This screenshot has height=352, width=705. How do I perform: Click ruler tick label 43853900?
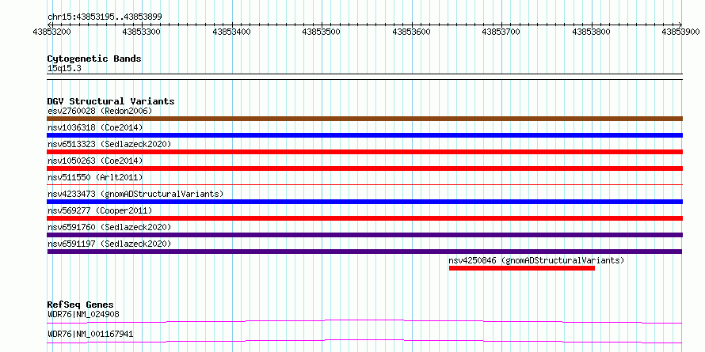tap(681, 32)
